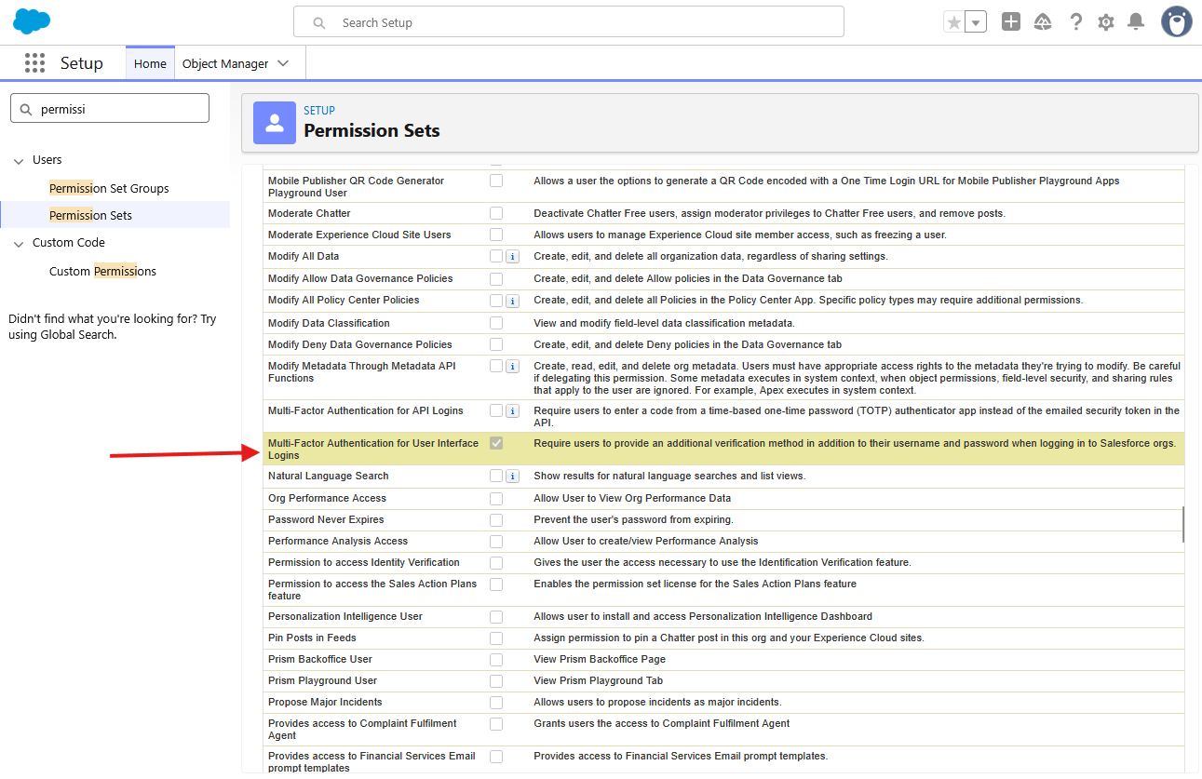Open Permission Sets in the sidebar
1202x779 pixels.
90,215
